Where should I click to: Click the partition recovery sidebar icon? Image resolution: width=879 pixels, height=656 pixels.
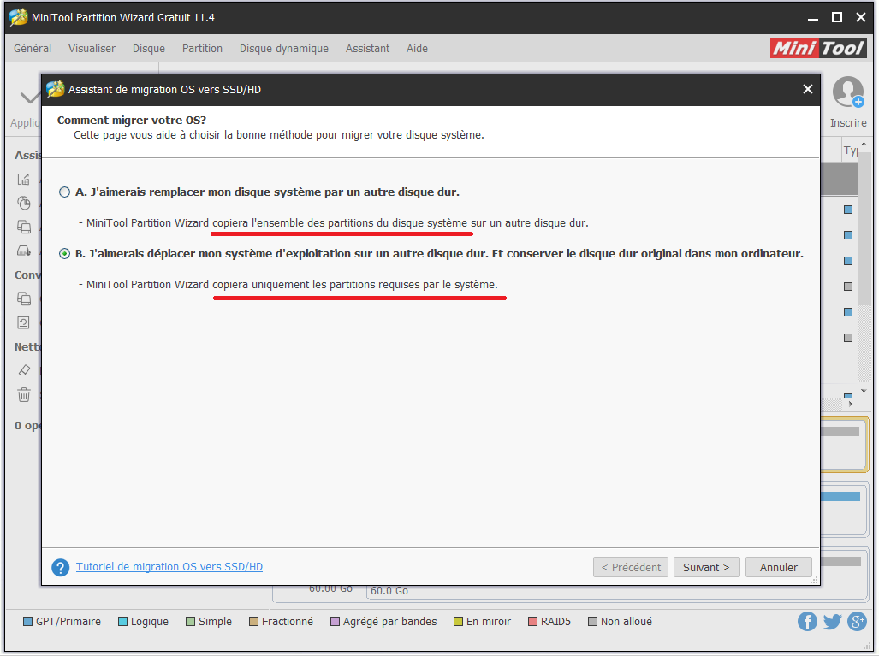(x=24, y=203)
